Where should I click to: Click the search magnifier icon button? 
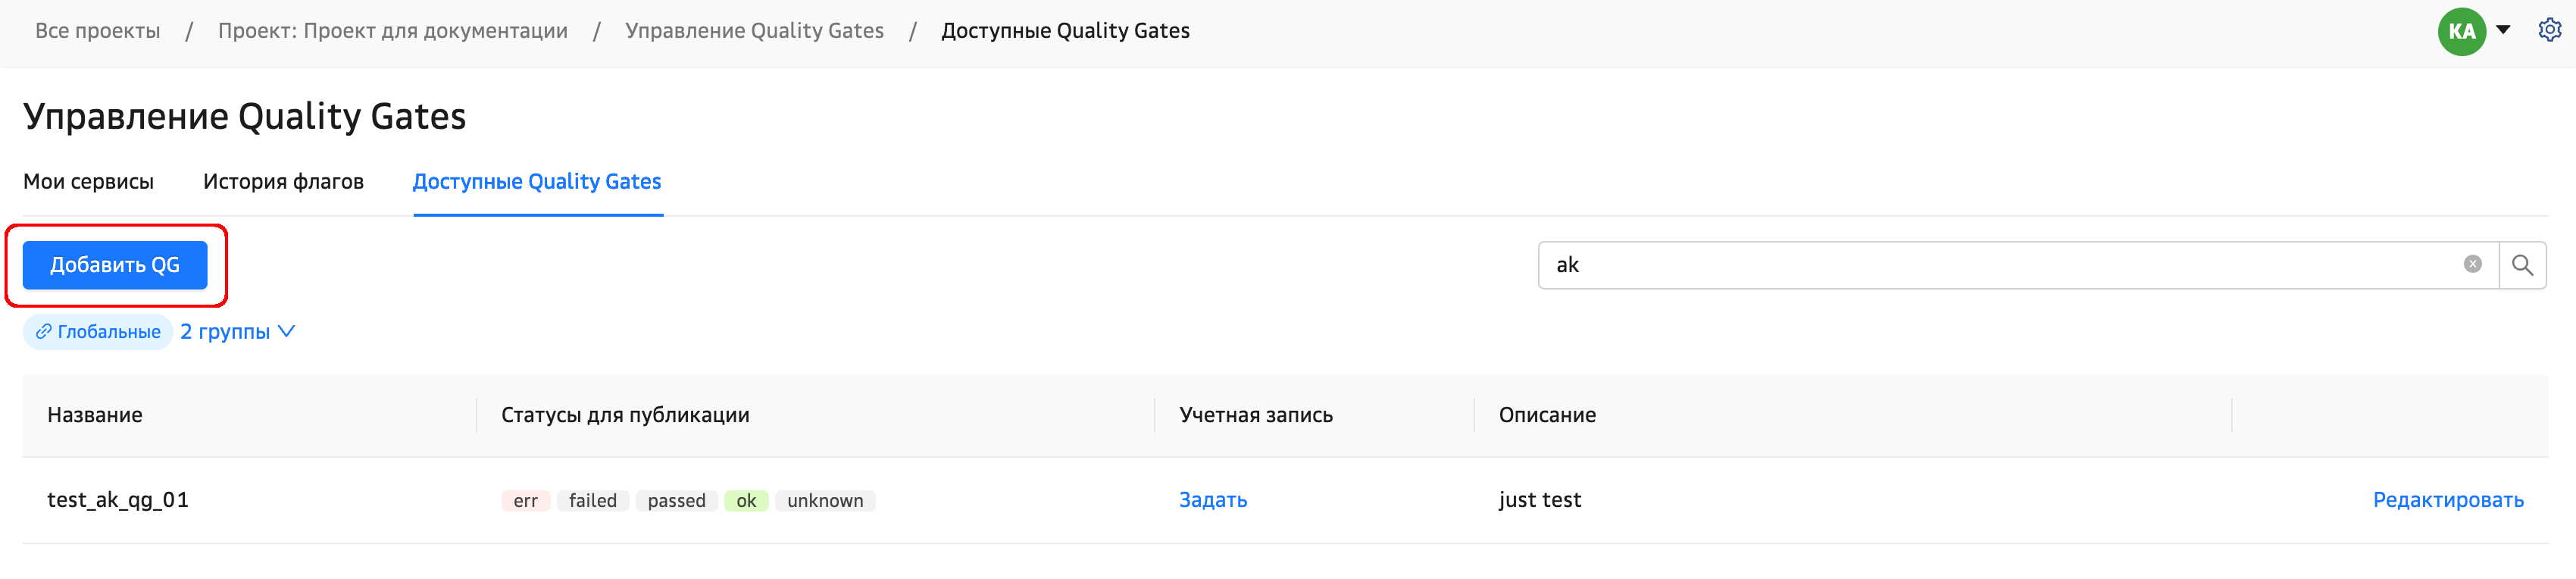tap(2522, 265)
